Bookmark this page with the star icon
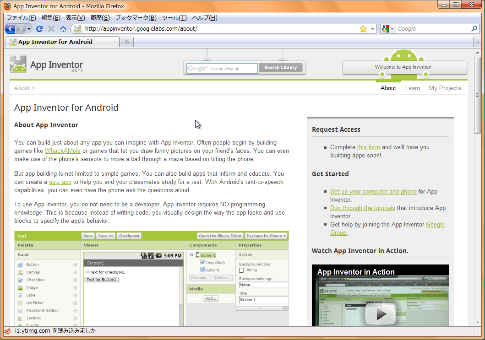 click(363, 29)
